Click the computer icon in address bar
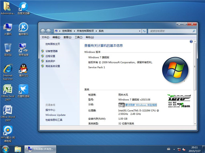 [56, 31]
